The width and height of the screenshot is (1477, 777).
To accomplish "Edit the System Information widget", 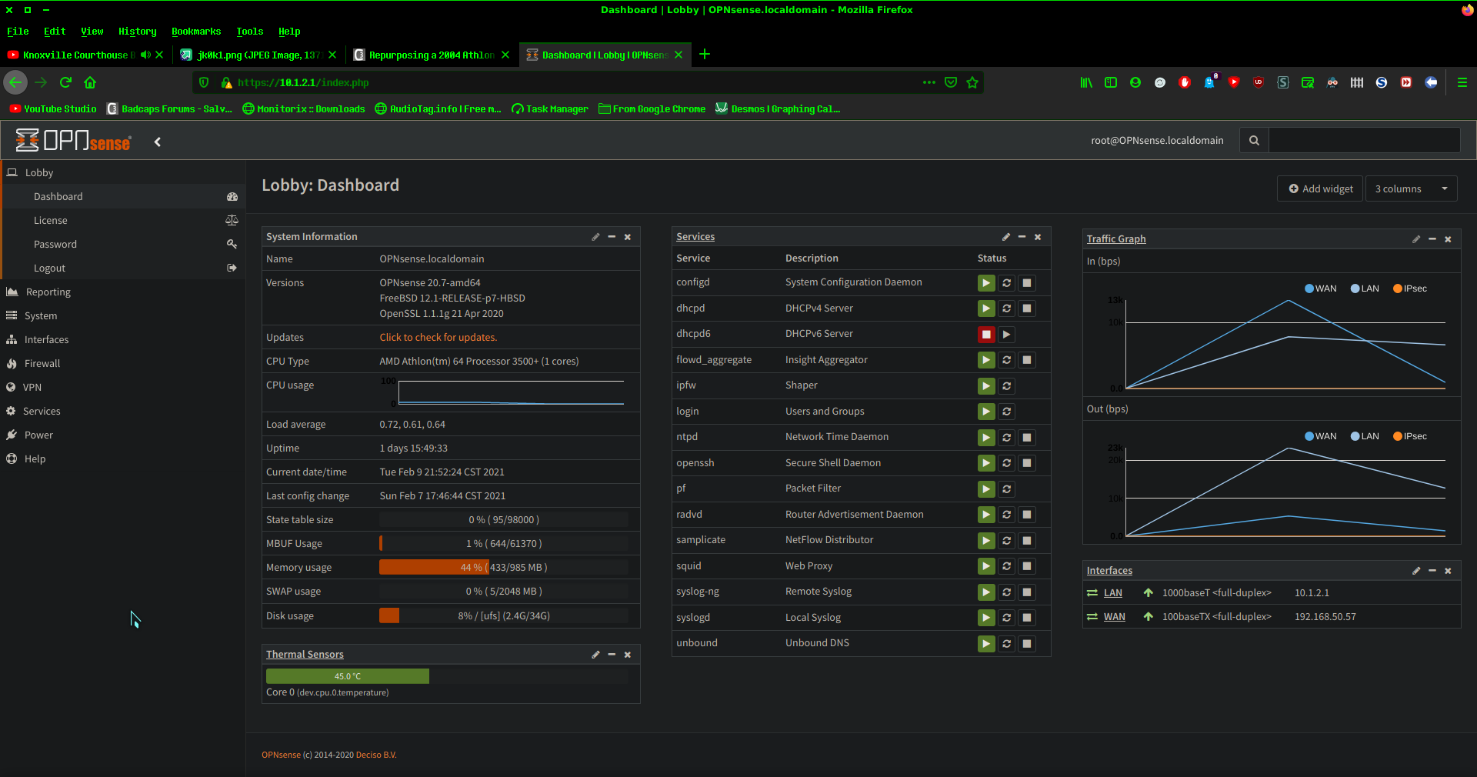I will pos(595,237).
